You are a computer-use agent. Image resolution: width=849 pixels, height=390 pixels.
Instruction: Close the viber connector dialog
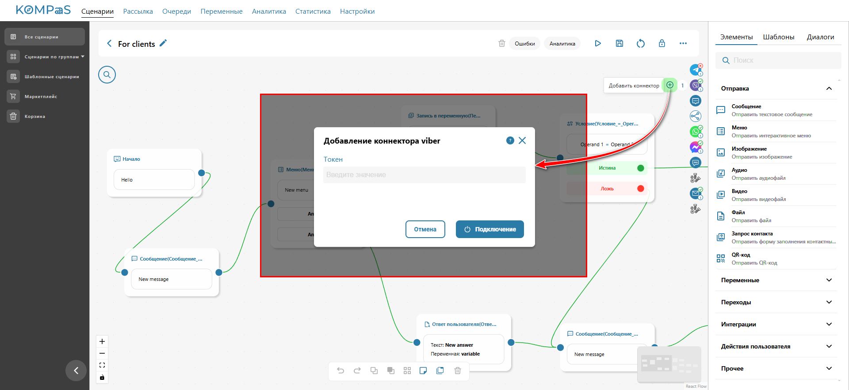[522, 140]
